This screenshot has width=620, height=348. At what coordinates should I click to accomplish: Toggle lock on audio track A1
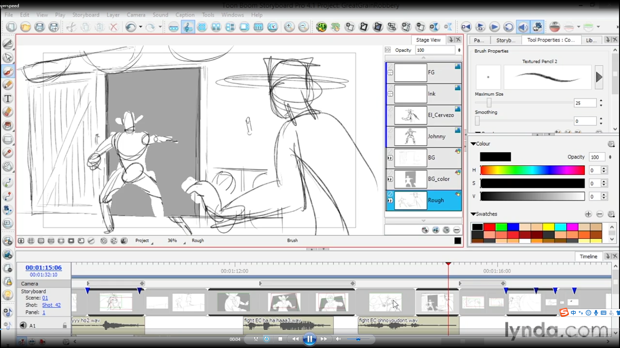click(65, 325)
